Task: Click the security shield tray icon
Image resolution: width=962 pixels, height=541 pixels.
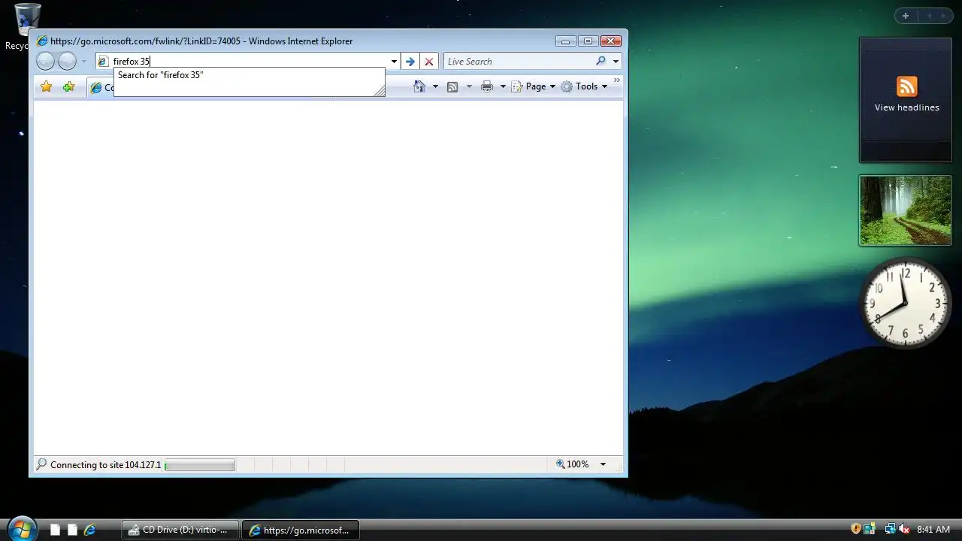Action: tap(856, 529)
